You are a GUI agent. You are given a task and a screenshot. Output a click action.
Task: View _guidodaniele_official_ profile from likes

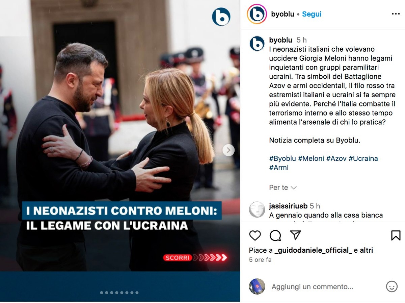point(313,250)
